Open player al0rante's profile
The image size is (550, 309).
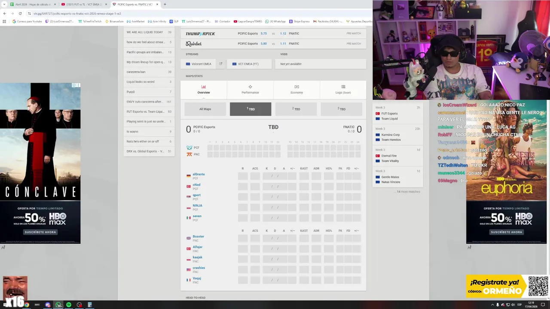[199, 174]
